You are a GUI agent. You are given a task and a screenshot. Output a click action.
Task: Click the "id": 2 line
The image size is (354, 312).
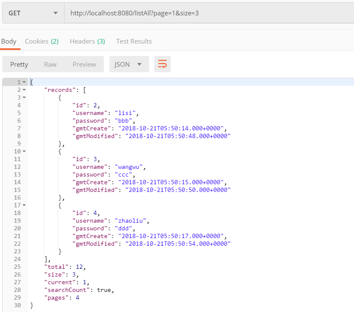[86, 105]
